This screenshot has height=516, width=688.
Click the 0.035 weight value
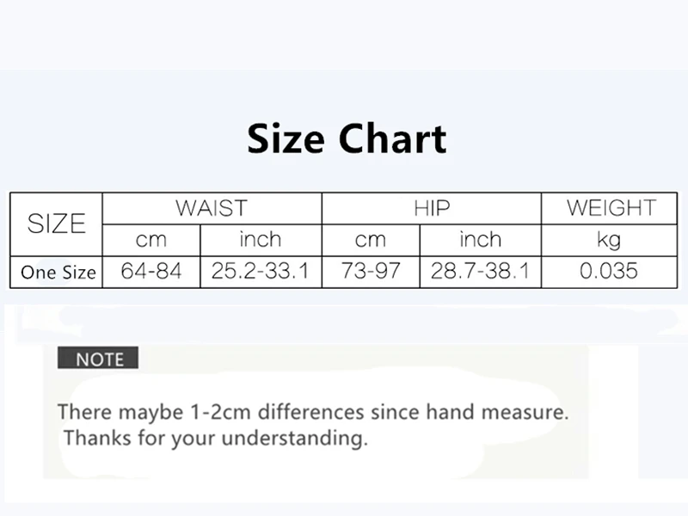(x=610, y=271)
